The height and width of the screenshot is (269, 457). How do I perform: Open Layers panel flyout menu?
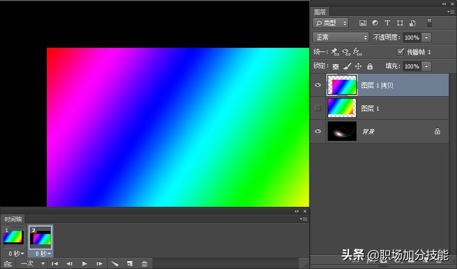(x=451, y=12)
